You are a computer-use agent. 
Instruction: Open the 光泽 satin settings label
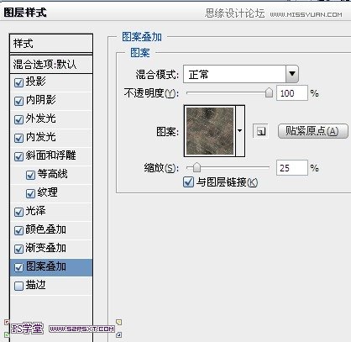(x=35, y=211)
